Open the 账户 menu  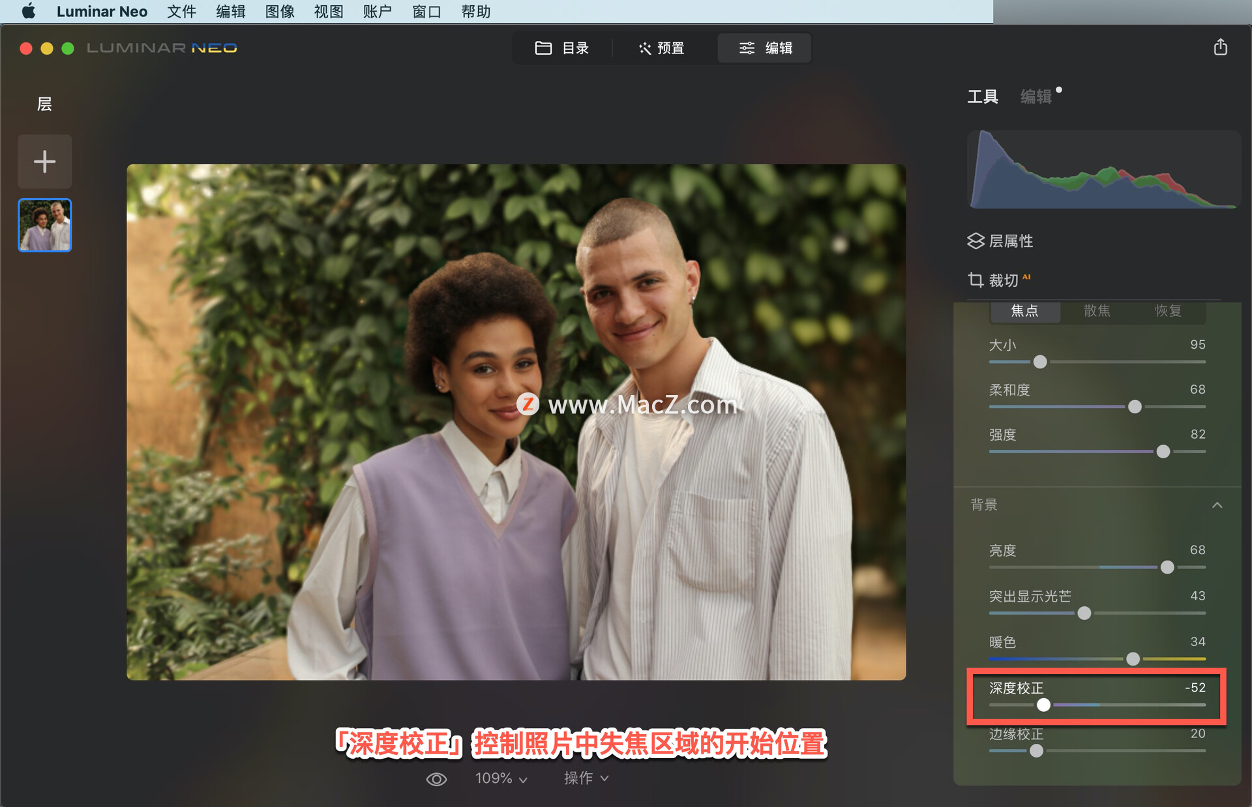click(378, 11)
